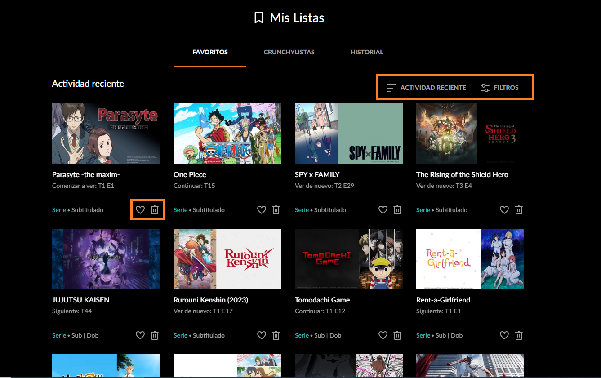Toggle heart for Rurouni Kenshin (2023)

(262, 335)
